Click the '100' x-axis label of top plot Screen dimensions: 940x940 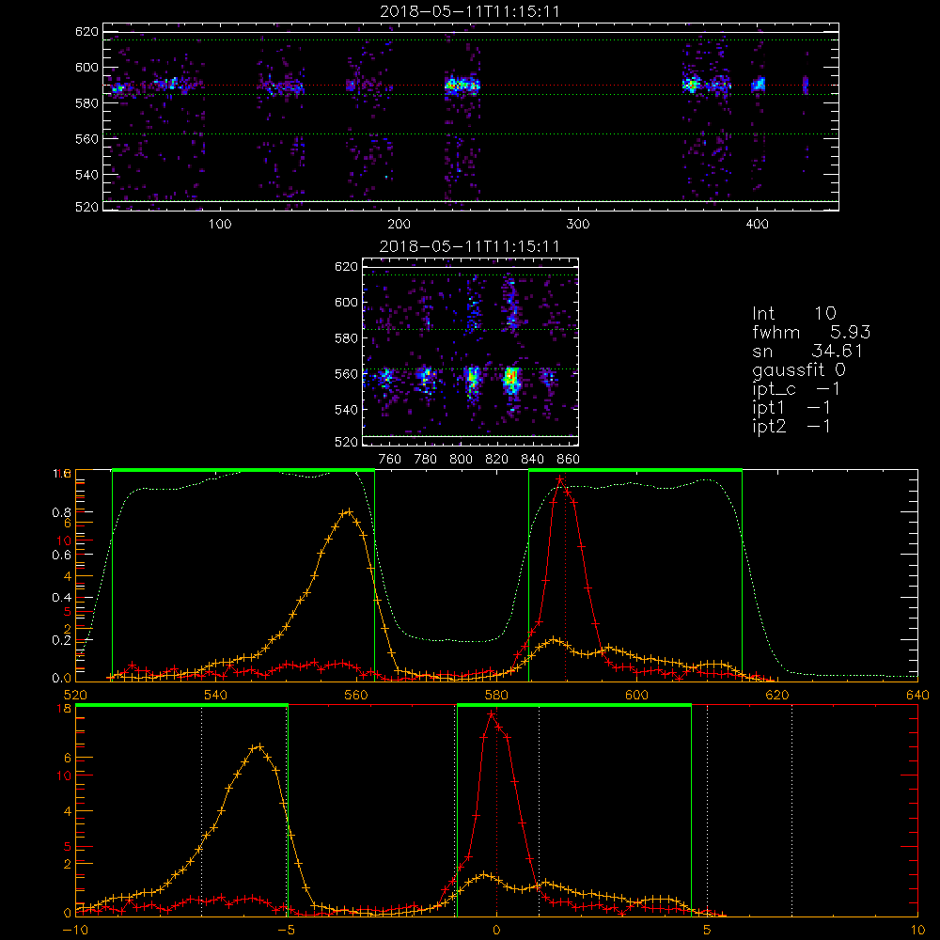tap(220, 225)
